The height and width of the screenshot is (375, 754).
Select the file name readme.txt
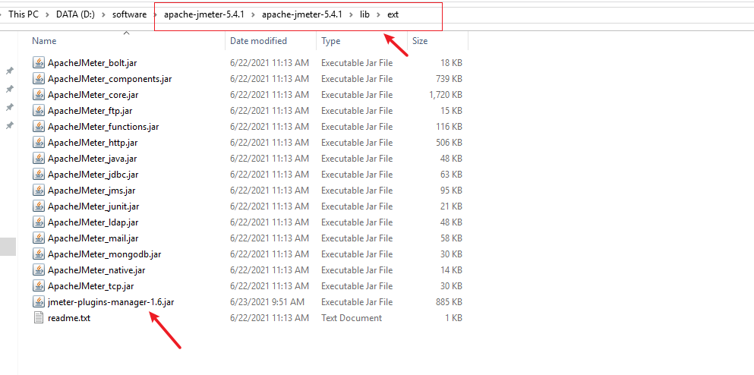pos(69,318)
